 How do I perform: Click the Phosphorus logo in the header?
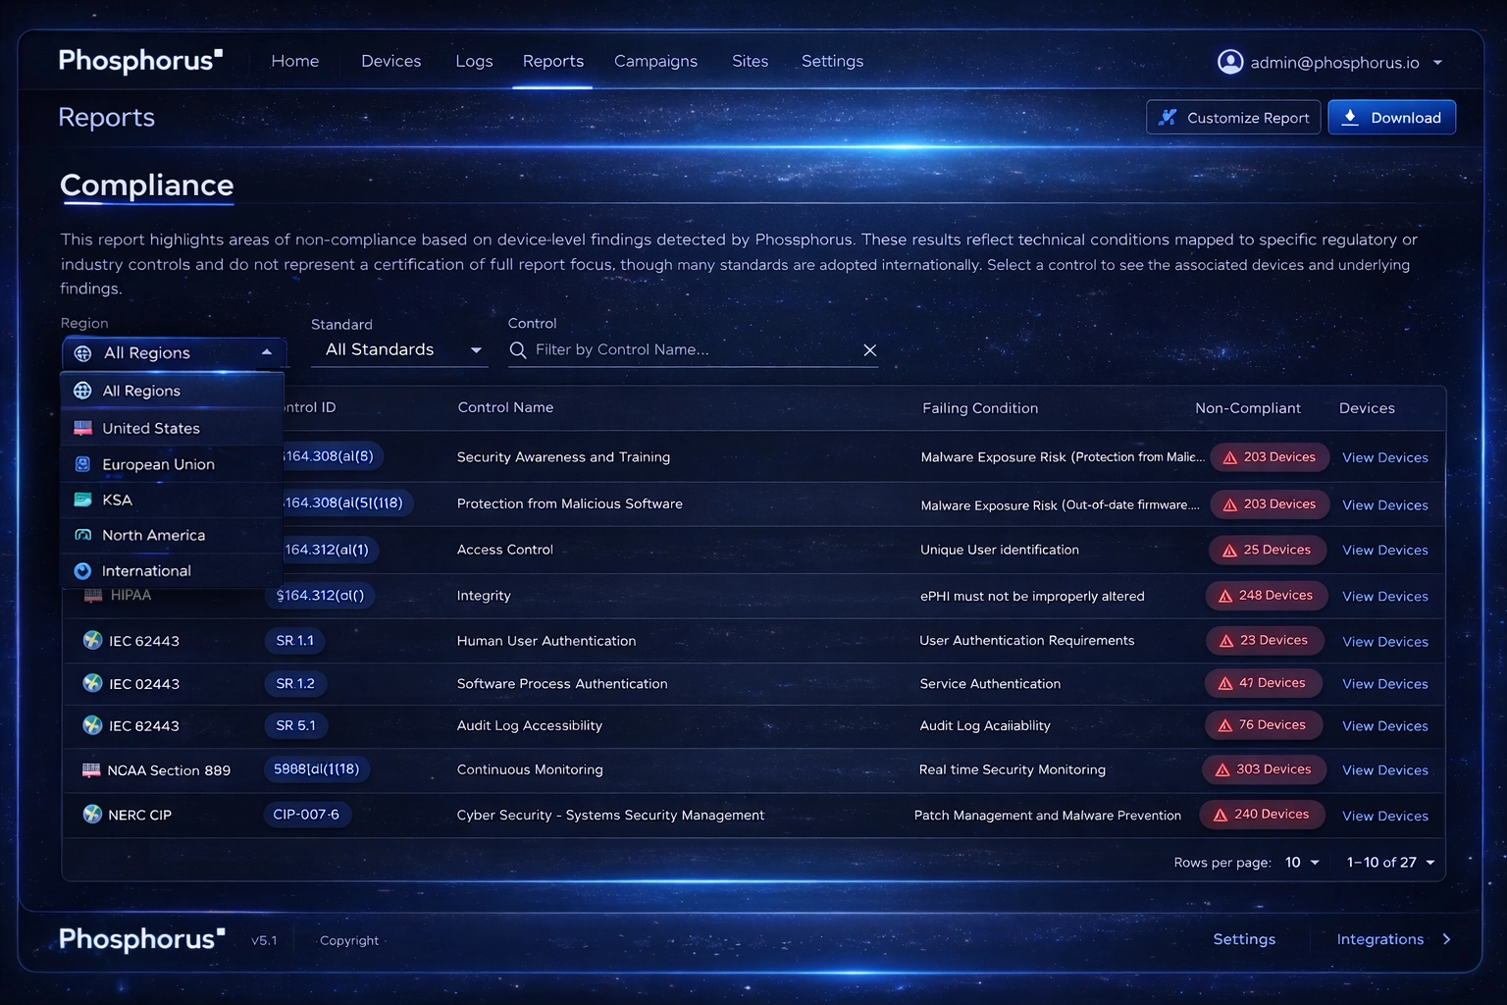pyautogui.click(x=140, y=60)
